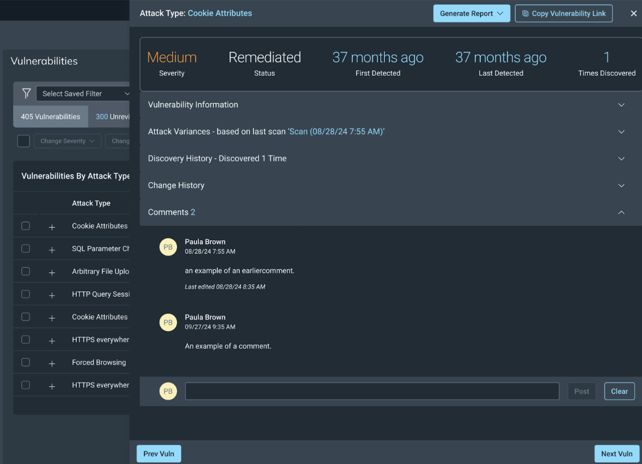Click the Copy Vulnerability Link button
The height and width of the screenshot is (464, 642).
(563, 13)
